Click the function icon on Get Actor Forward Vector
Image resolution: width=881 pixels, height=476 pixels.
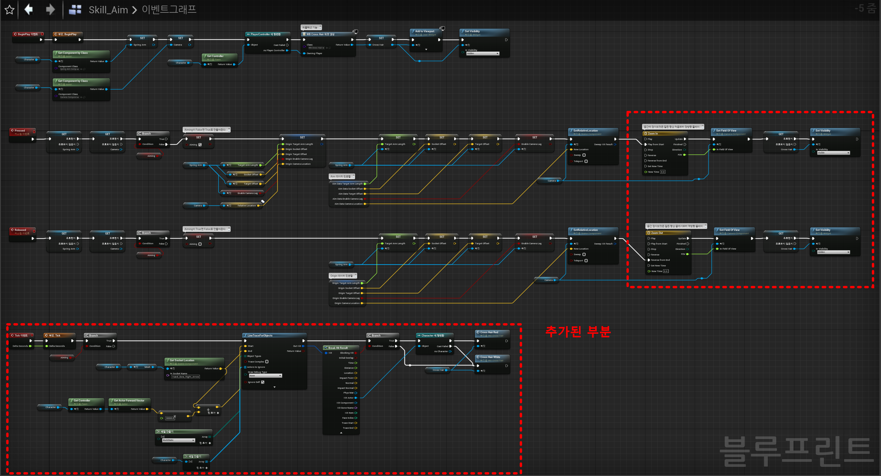click(x=112, y=400)
